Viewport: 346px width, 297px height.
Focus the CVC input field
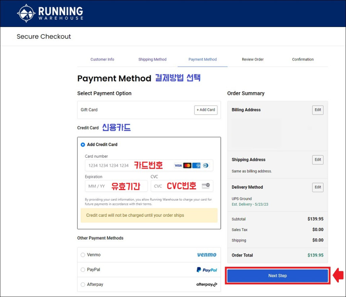pyautogui.click(x=182, y=186)
